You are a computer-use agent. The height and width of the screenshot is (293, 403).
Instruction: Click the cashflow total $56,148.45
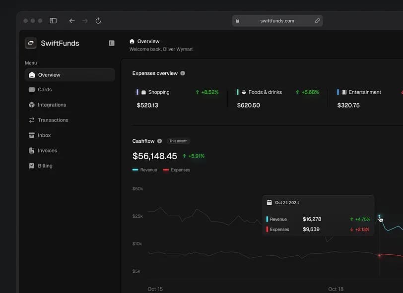click(155, 156)
